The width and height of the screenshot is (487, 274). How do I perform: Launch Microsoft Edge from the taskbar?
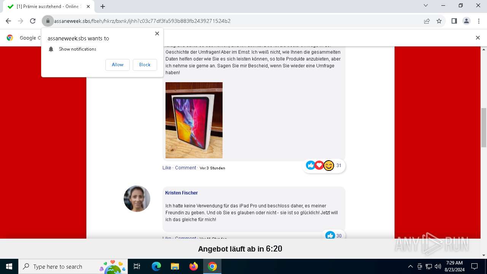click(156, 266)
